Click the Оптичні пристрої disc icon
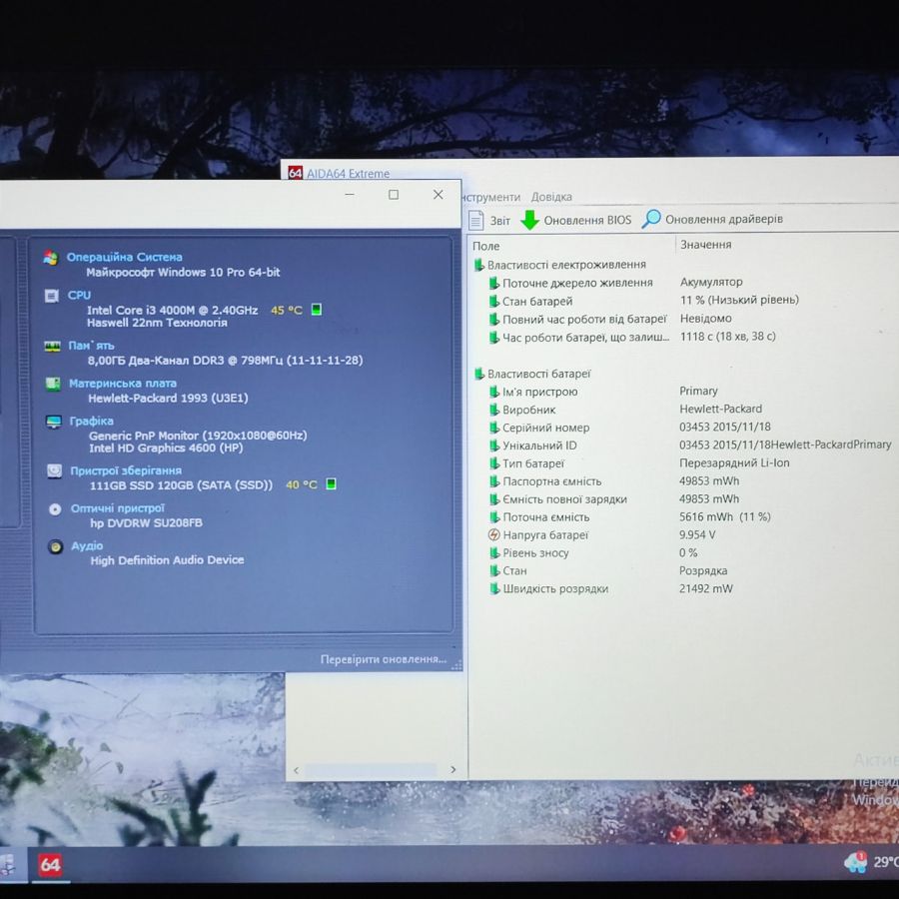899x899 pixels. 55,509
